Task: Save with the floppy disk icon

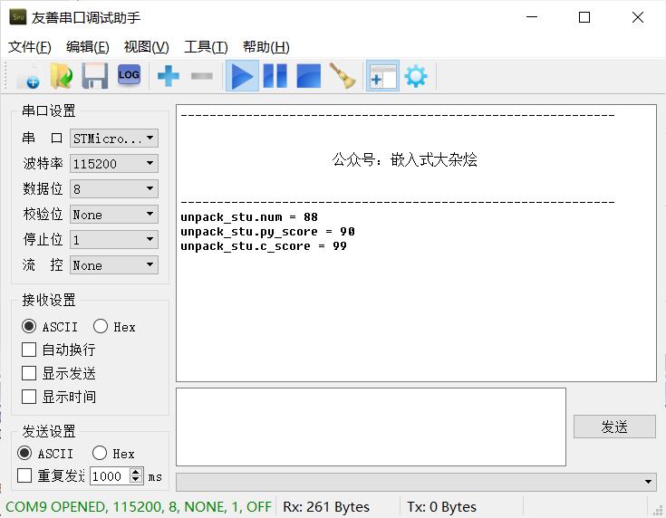Action: pyautogui.click(x=94, y=76)
